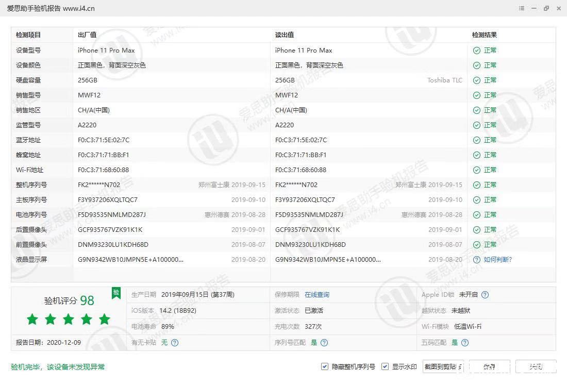
Task: Click the green check icon in 设备颜色 row
Action: [x=477, y=65]
